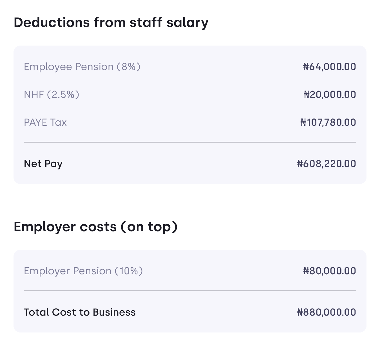Click the Naira symbol in total cost amount
Image resolution: width=380 pixels, height=346 pixels.
(x=300, y=312)
